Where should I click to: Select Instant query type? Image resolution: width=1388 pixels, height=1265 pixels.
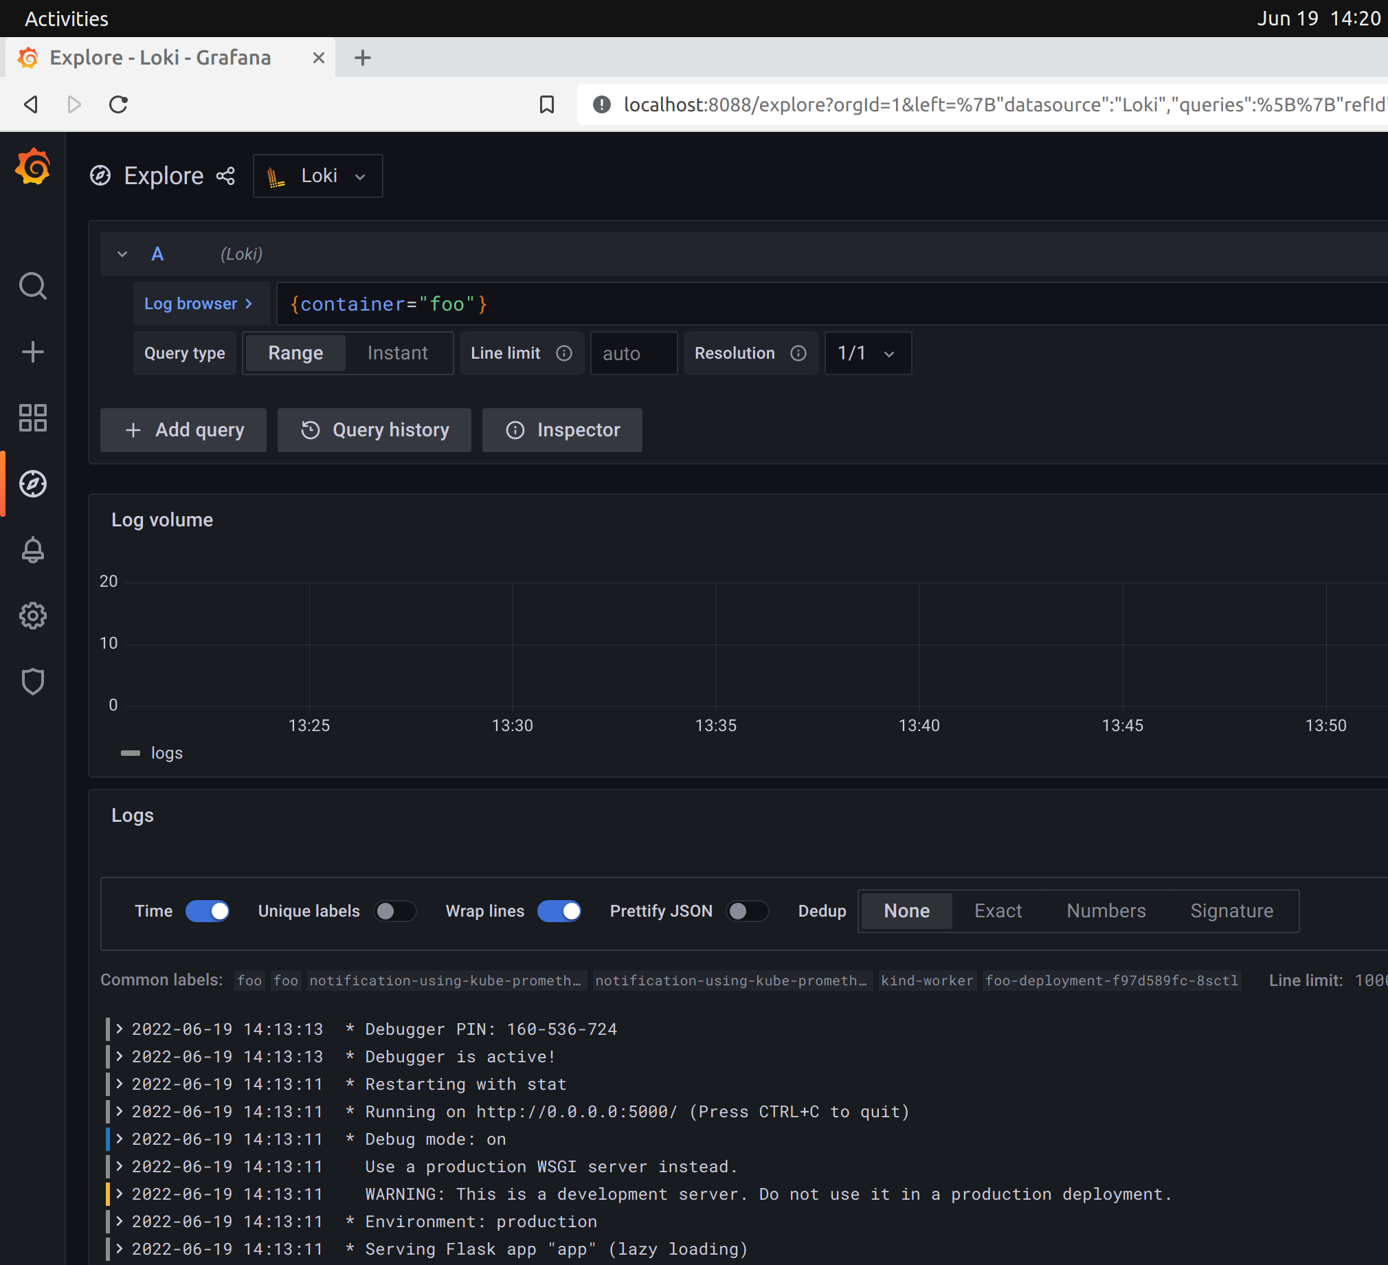pos(397,353)
